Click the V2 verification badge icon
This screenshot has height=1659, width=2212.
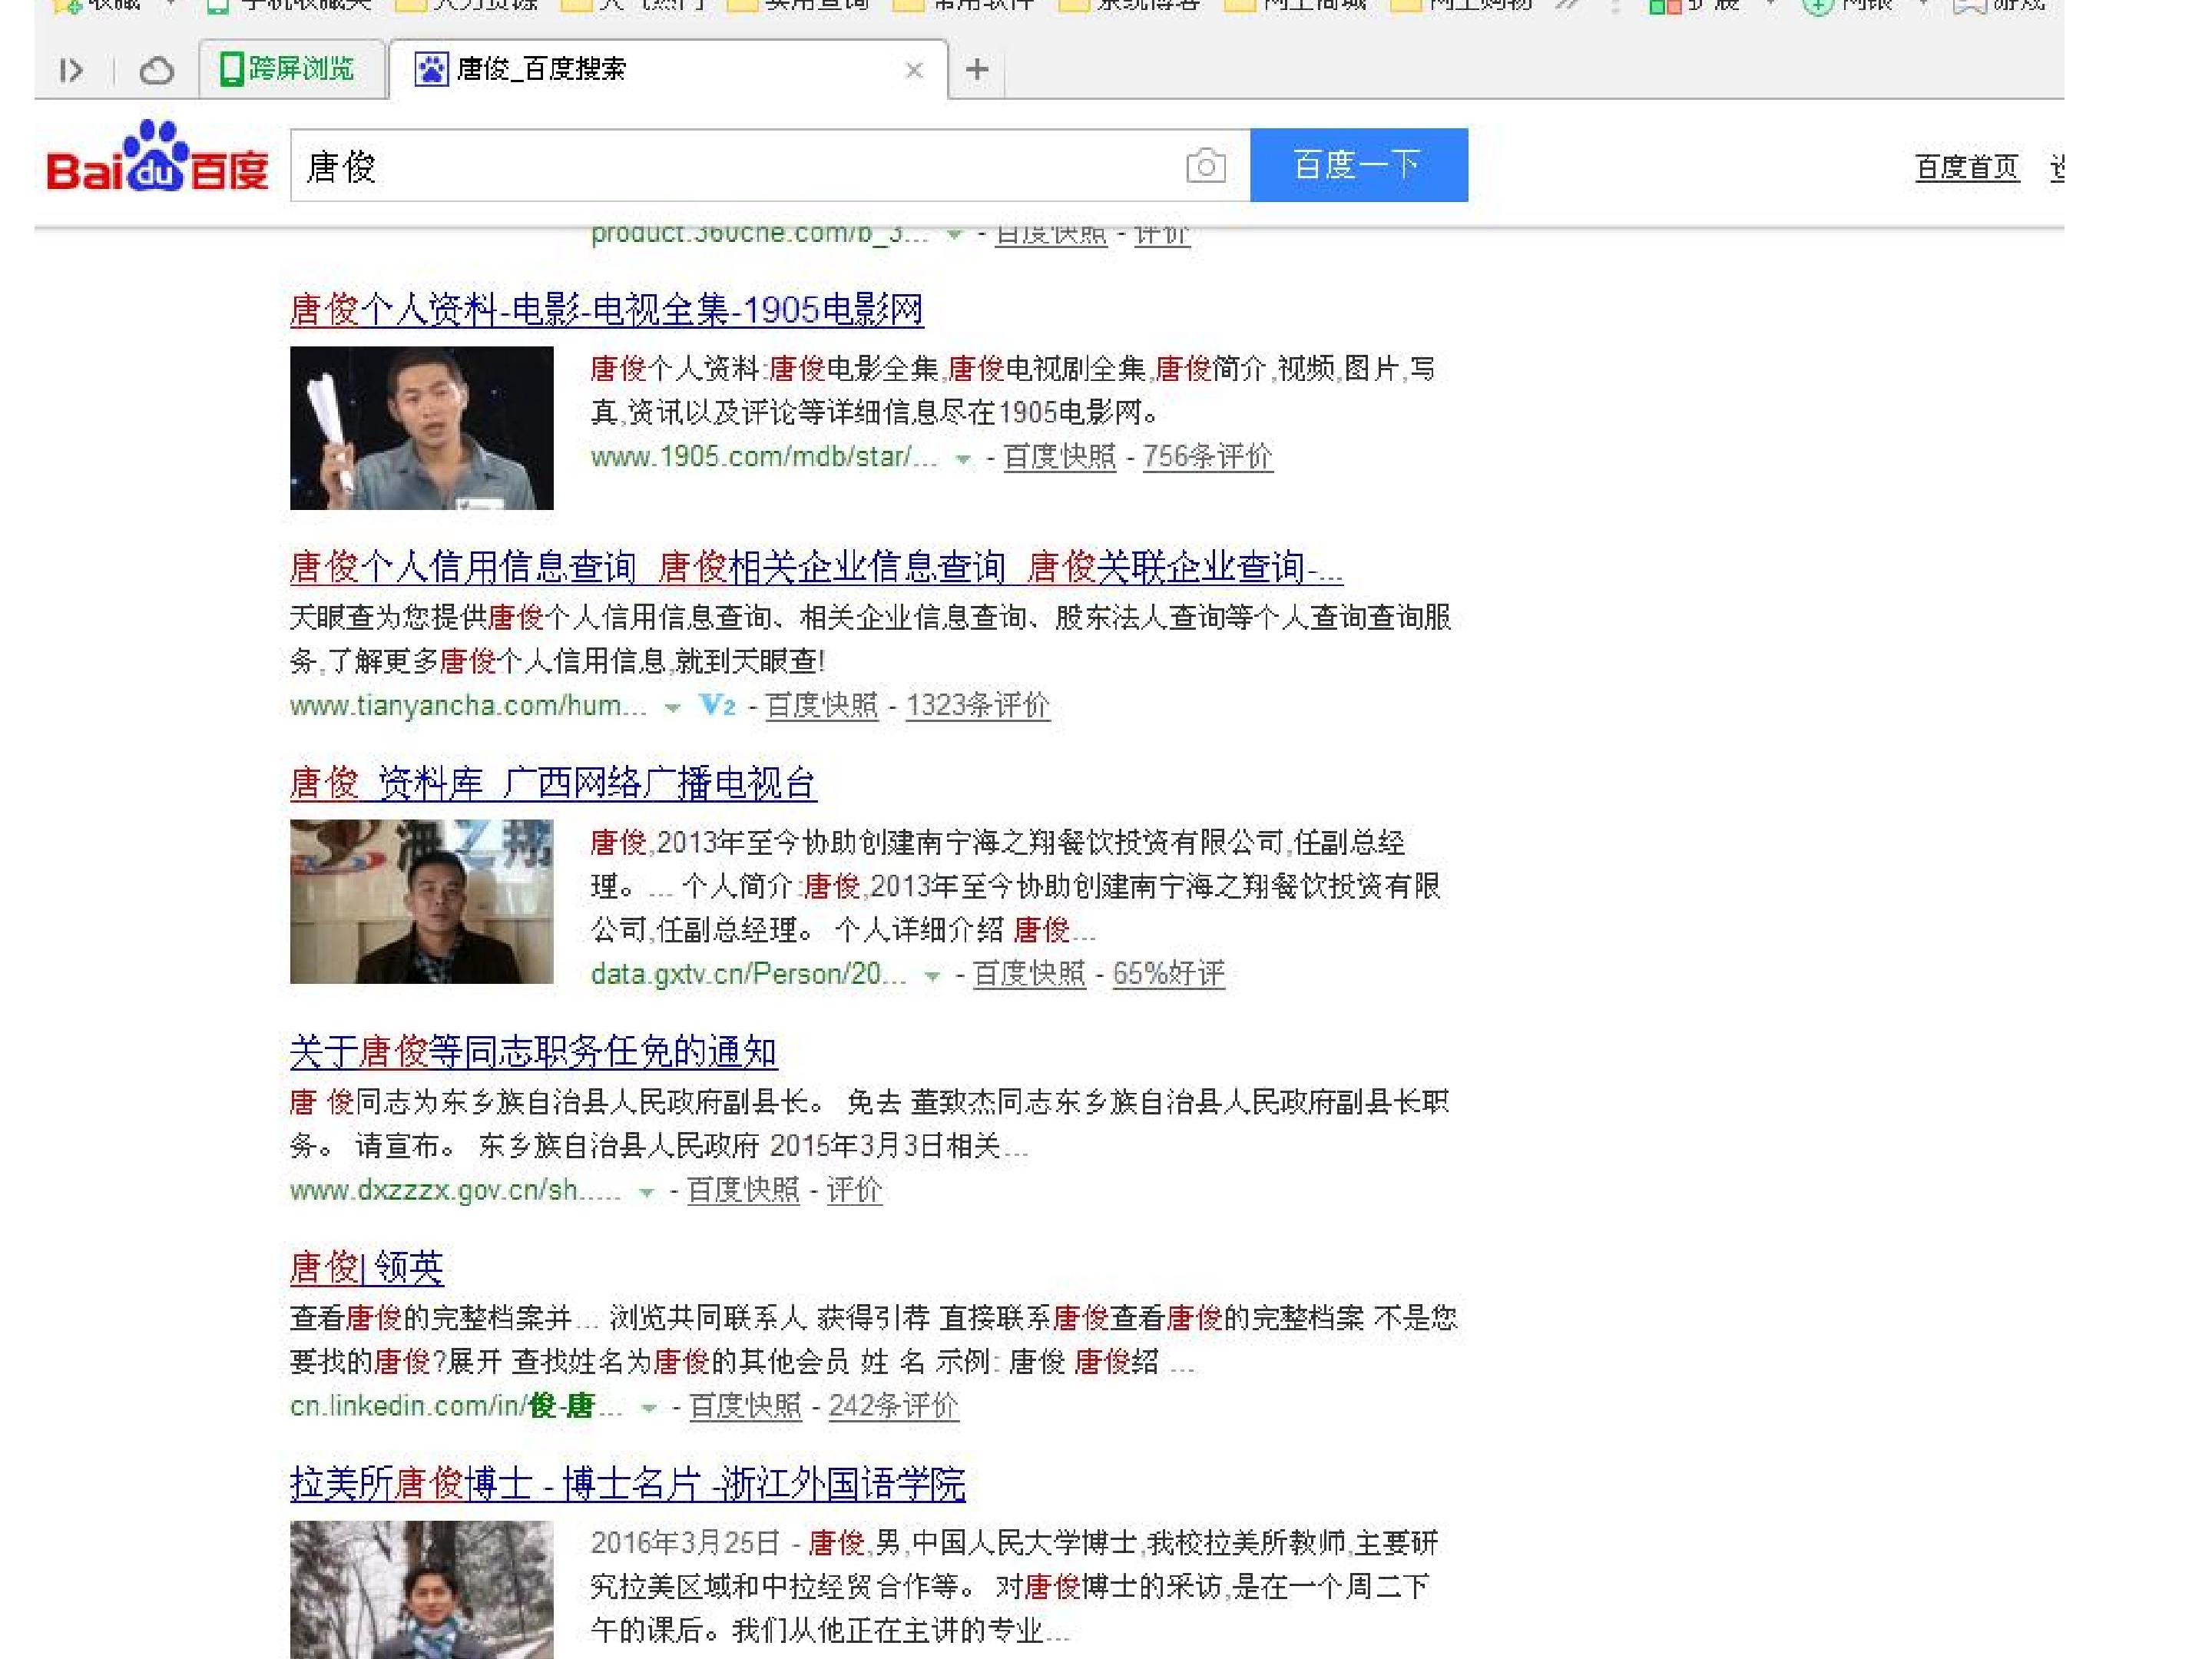717,705
